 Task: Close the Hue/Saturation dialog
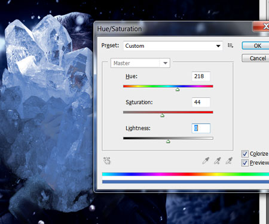[x=261, y=26]
